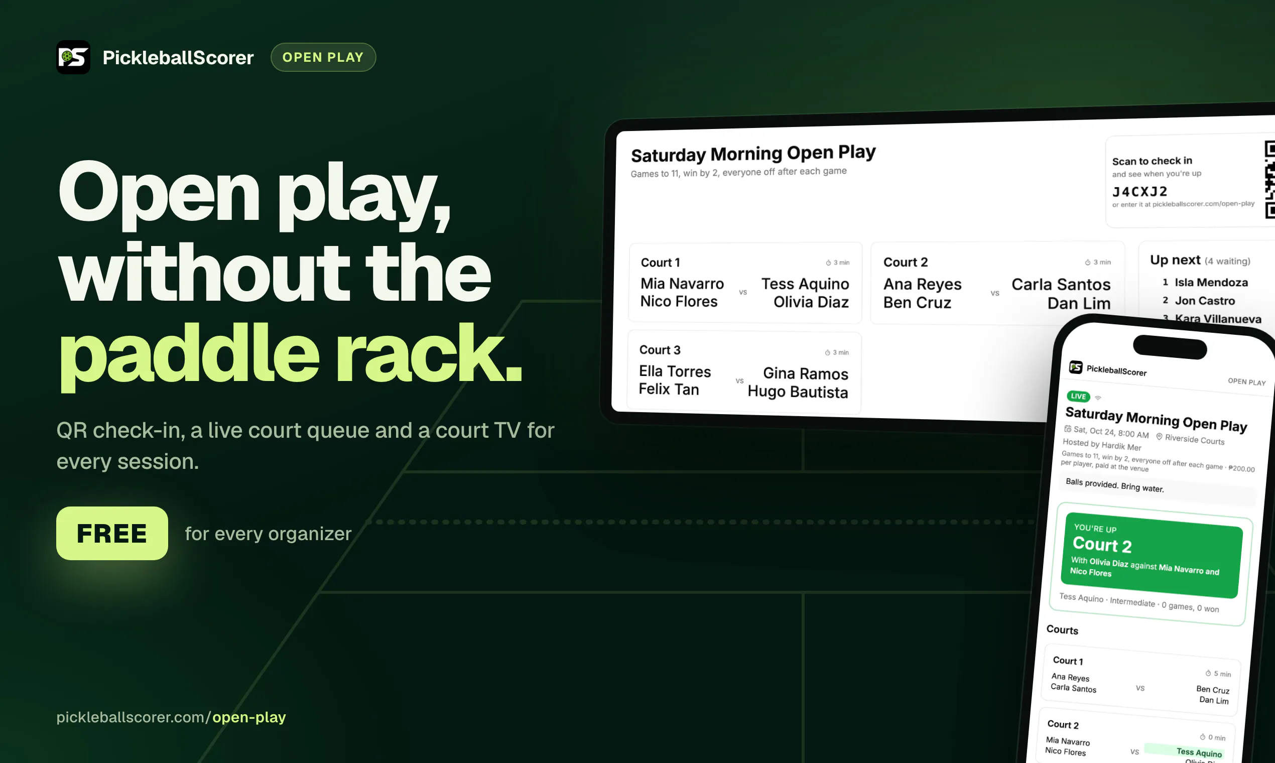Select player Gina Ramos in Court 3
This screenshot has height=763, width=1275.
[x=806, y=374]
